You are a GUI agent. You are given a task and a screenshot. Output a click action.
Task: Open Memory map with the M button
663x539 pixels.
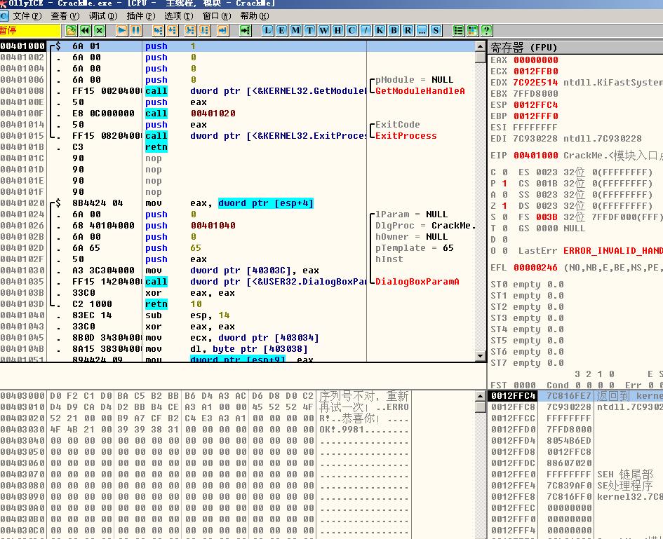295,30
